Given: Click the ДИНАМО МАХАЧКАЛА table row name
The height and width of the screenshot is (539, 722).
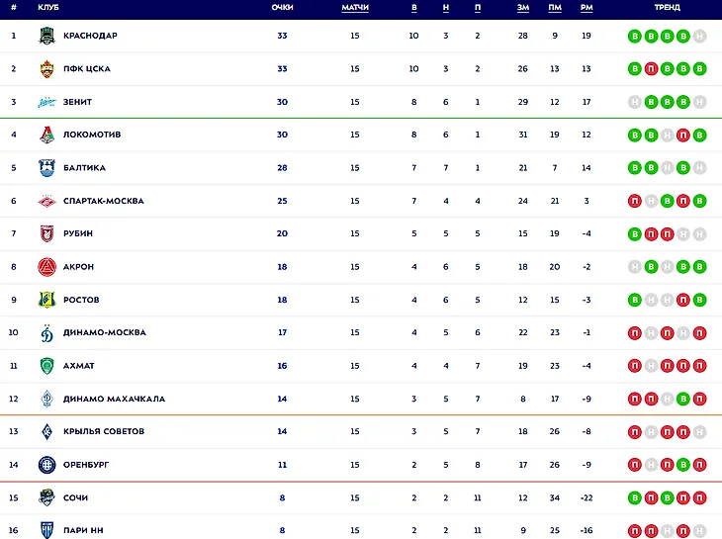Looking at the screenshot, I should [x=114, y=399].
